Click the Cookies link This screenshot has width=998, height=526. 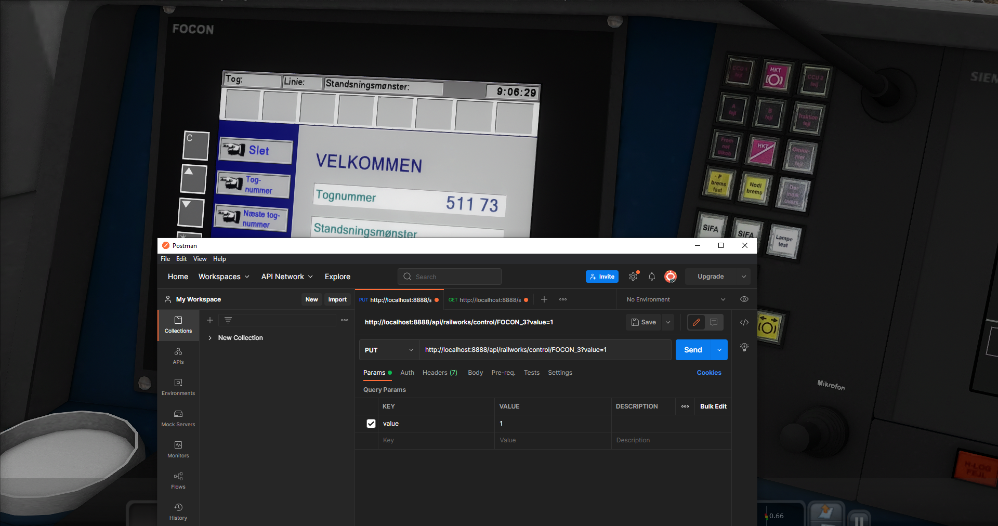click(709, 373)
